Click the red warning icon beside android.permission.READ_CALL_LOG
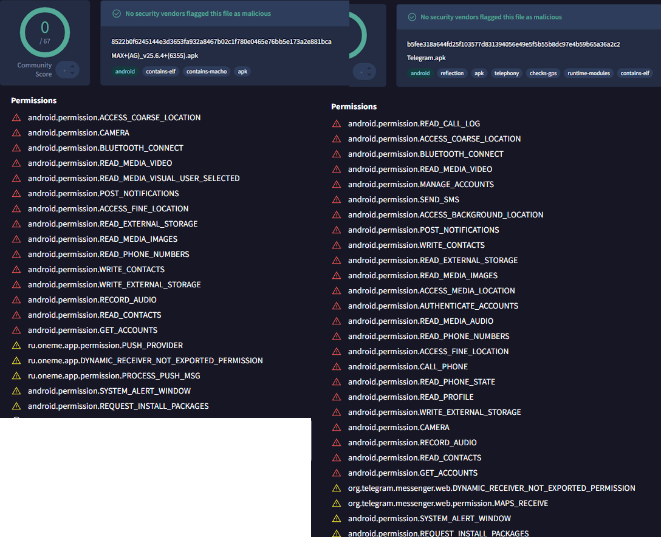 337,124
